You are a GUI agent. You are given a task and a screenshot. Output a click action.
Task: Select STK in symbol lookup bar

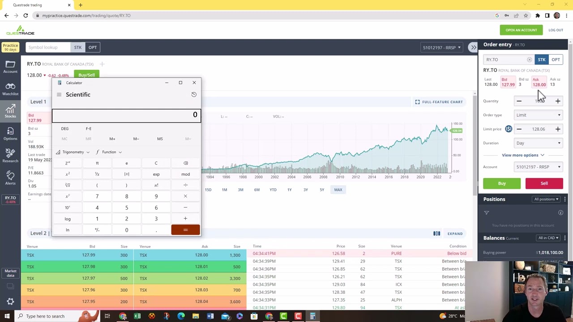point(78,47)
